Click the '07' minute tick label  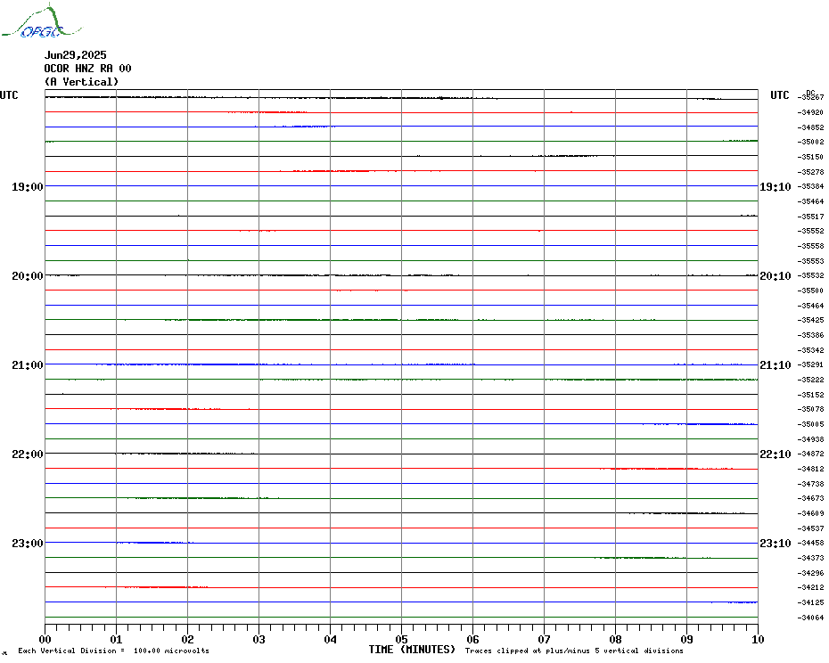click(x=544, y=639)
